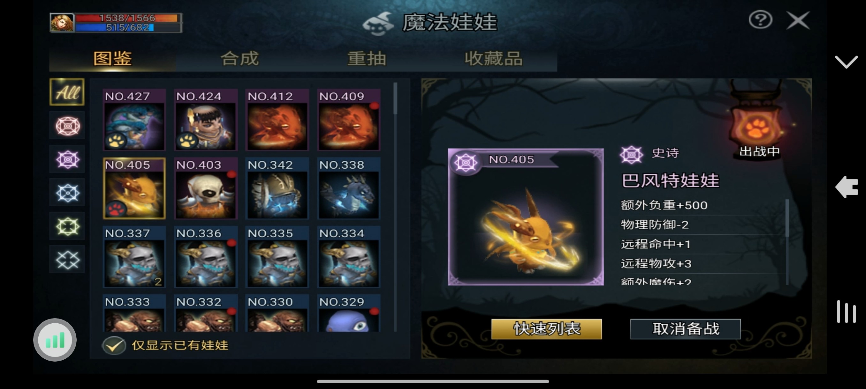This screenshot has height=389, width=866.
Task: Expand the side panel chevron arrow
Action: point(846,62)
